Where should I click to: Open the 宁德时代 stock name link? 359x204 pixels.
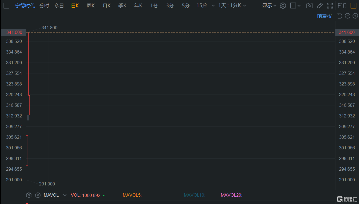point(25,5)
